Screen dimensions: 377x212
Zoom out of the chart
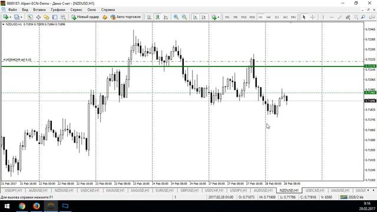[184, 17]
